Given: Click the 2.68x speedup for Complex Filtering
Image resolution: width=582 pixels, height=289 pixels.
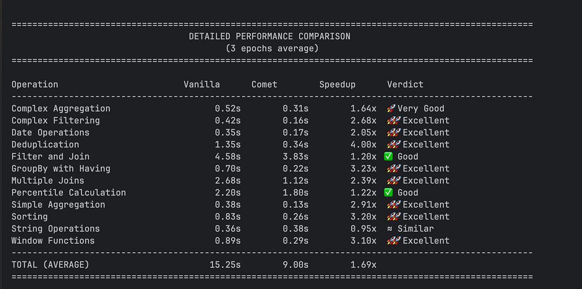Looking at the screenshot, I should (x=364, y=121).
